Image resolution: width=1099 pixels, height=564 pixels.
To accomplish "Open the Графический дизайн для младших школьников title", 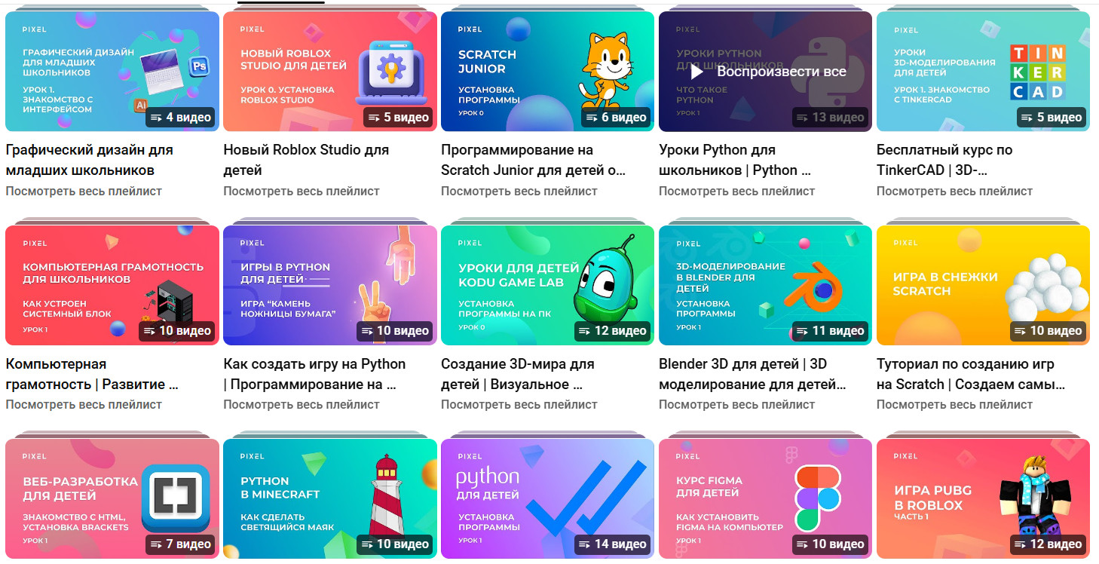I will 89,160.
